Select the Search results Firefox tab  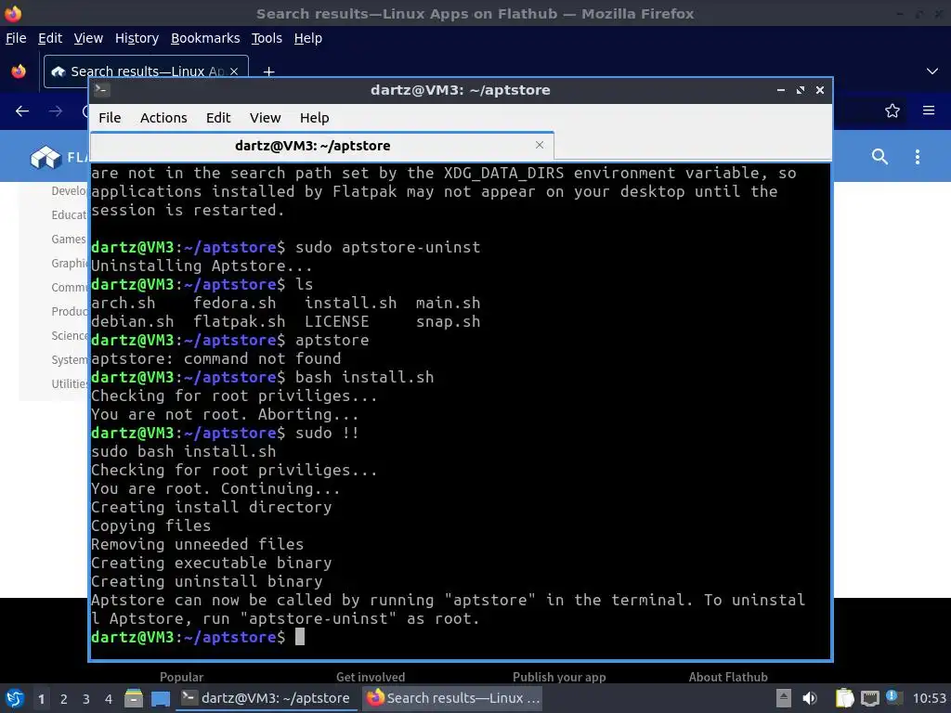coord(146,71)
